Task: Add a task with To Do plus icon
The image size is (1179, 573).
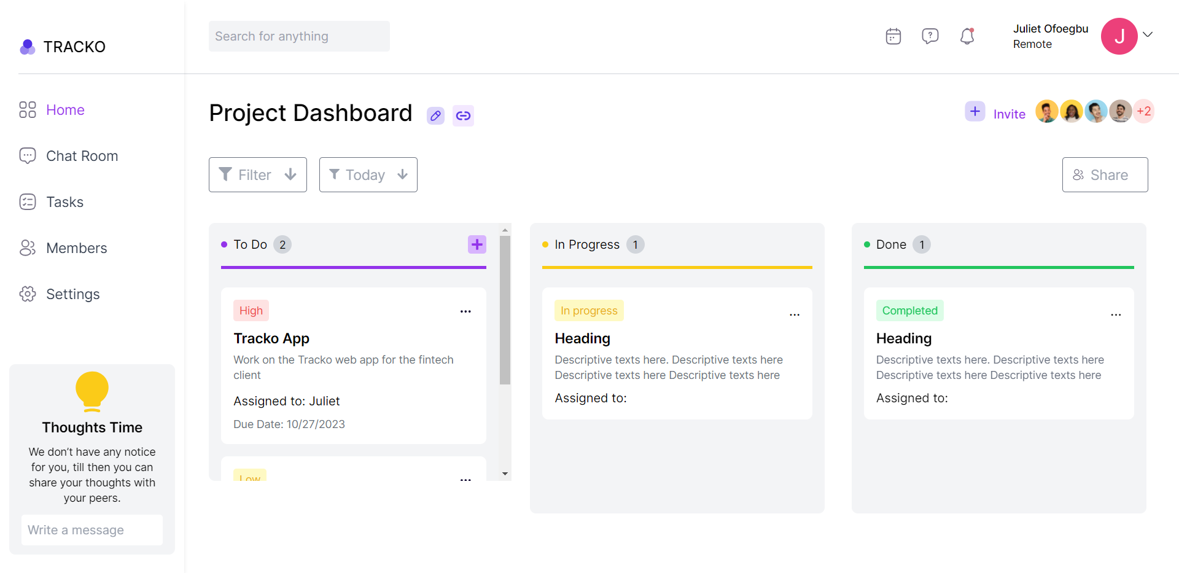Action: pos(477,244)
